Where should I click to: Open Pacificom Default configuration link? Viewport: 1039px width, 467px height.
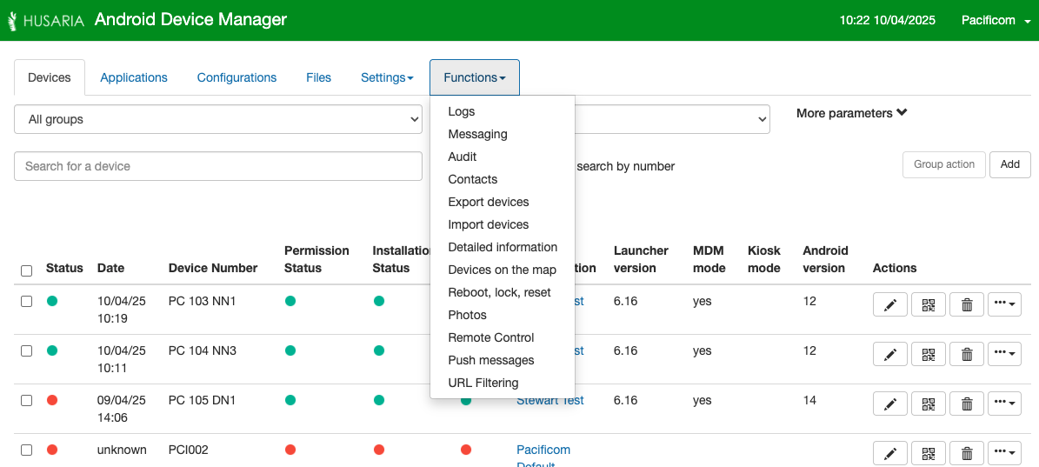[543, 457]
